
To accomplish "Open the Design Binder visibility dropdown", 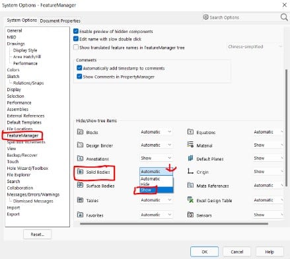I will pyautogui.click(x=156, y=145).
